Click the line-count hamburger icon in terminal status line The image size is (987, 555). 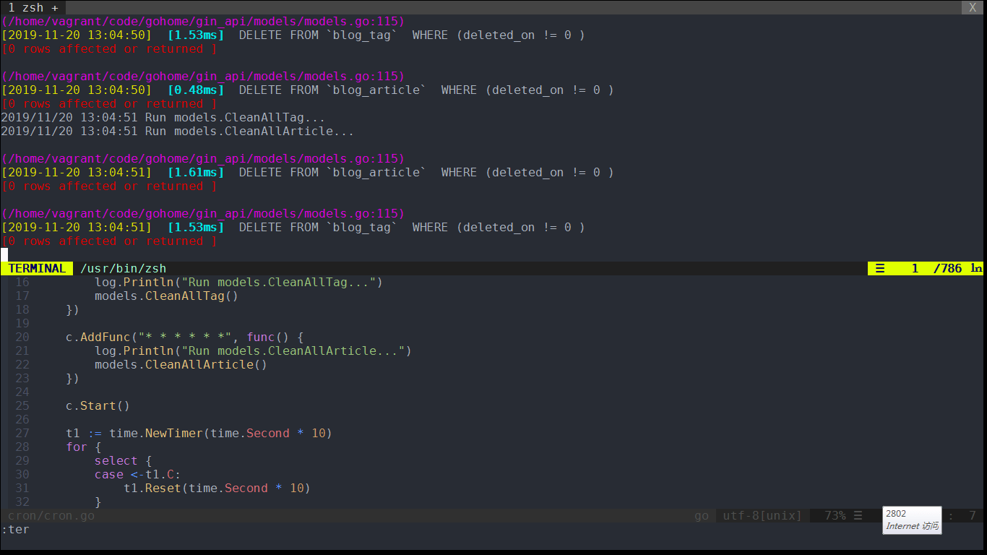coord(880,268)
